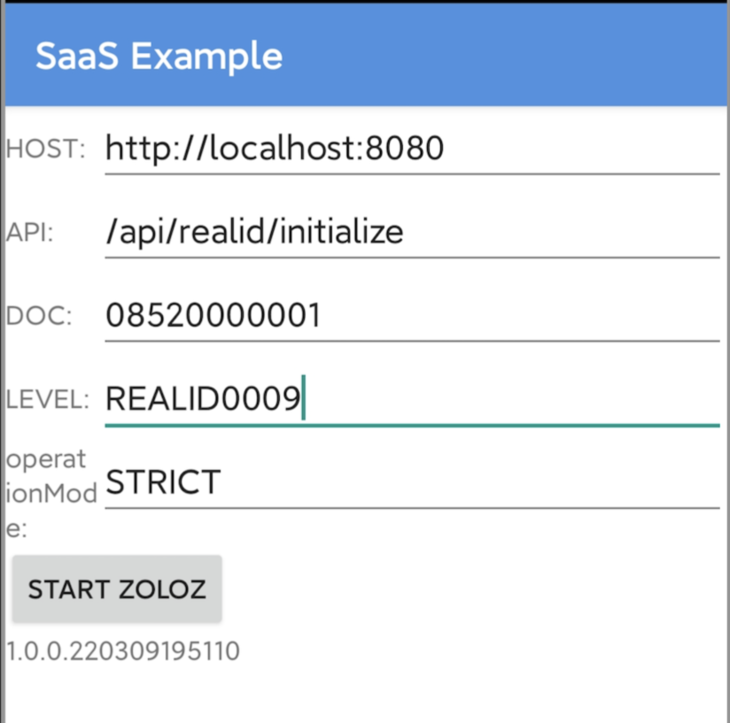The height and width of the screenshot is (723, 730).
Task: Select the DOC number field
Action: [x=354, y=314]
